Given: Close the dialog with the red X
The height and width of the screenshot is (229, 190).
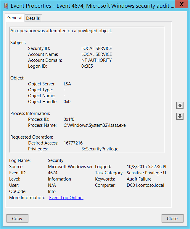Looking at the screenshot, I should (x=181, y=4).
